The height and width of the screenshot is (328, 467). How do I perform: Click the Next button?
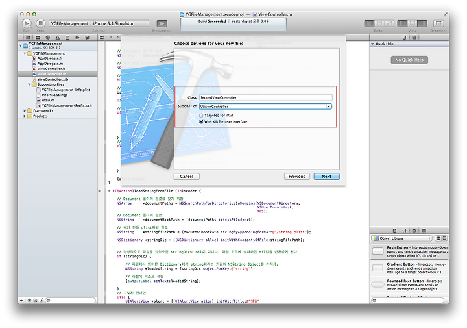click(x=326, y=177)
